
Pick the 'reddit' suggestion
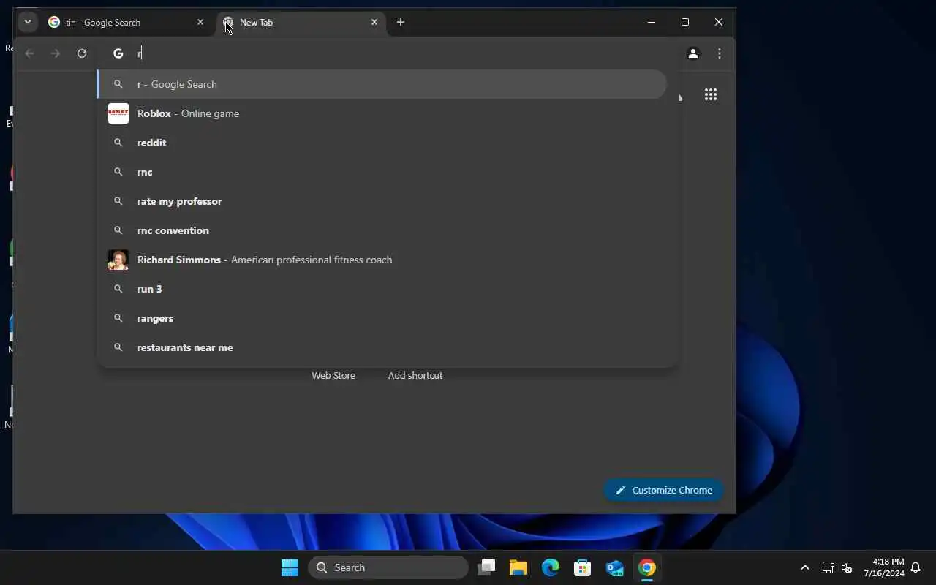382,143
